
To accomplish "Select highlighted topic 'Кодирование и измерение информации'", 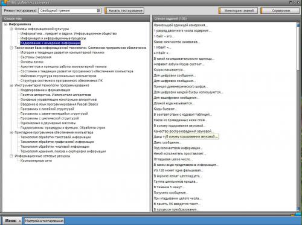I will [x=50, y=43].
